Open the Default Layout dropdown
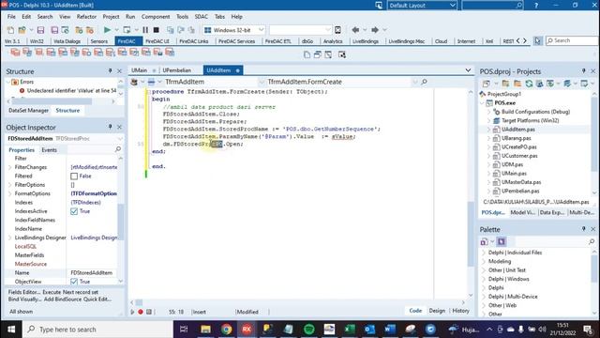 (422, 6)
